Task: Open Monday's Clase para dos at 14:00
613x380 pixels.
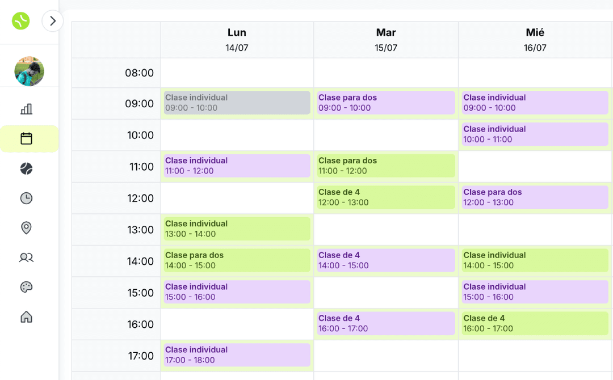Action: (x=237, y=260)
